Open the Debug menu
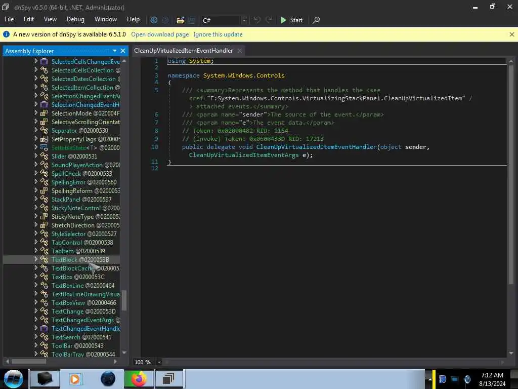Screen dimensions: 518x389 pyautogui.click(x=75, y=19)
